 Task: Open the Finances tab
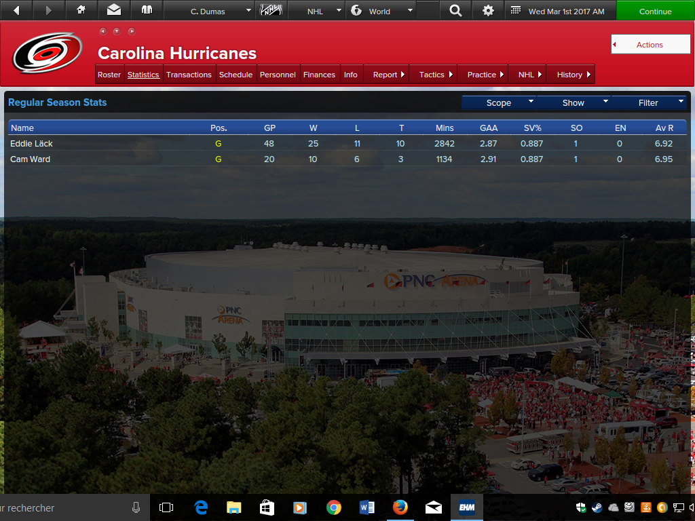point(319,75)
